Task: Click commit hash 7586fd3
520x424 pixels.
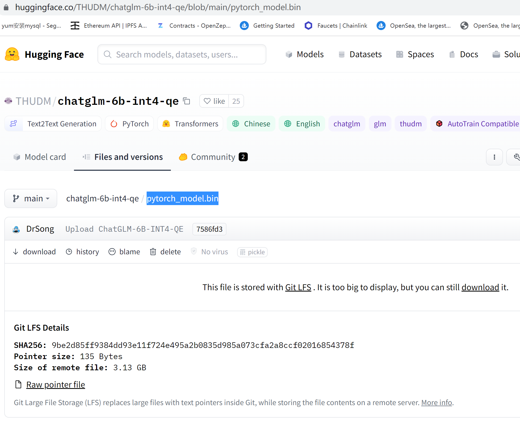Action: click(x=209, y=229)
